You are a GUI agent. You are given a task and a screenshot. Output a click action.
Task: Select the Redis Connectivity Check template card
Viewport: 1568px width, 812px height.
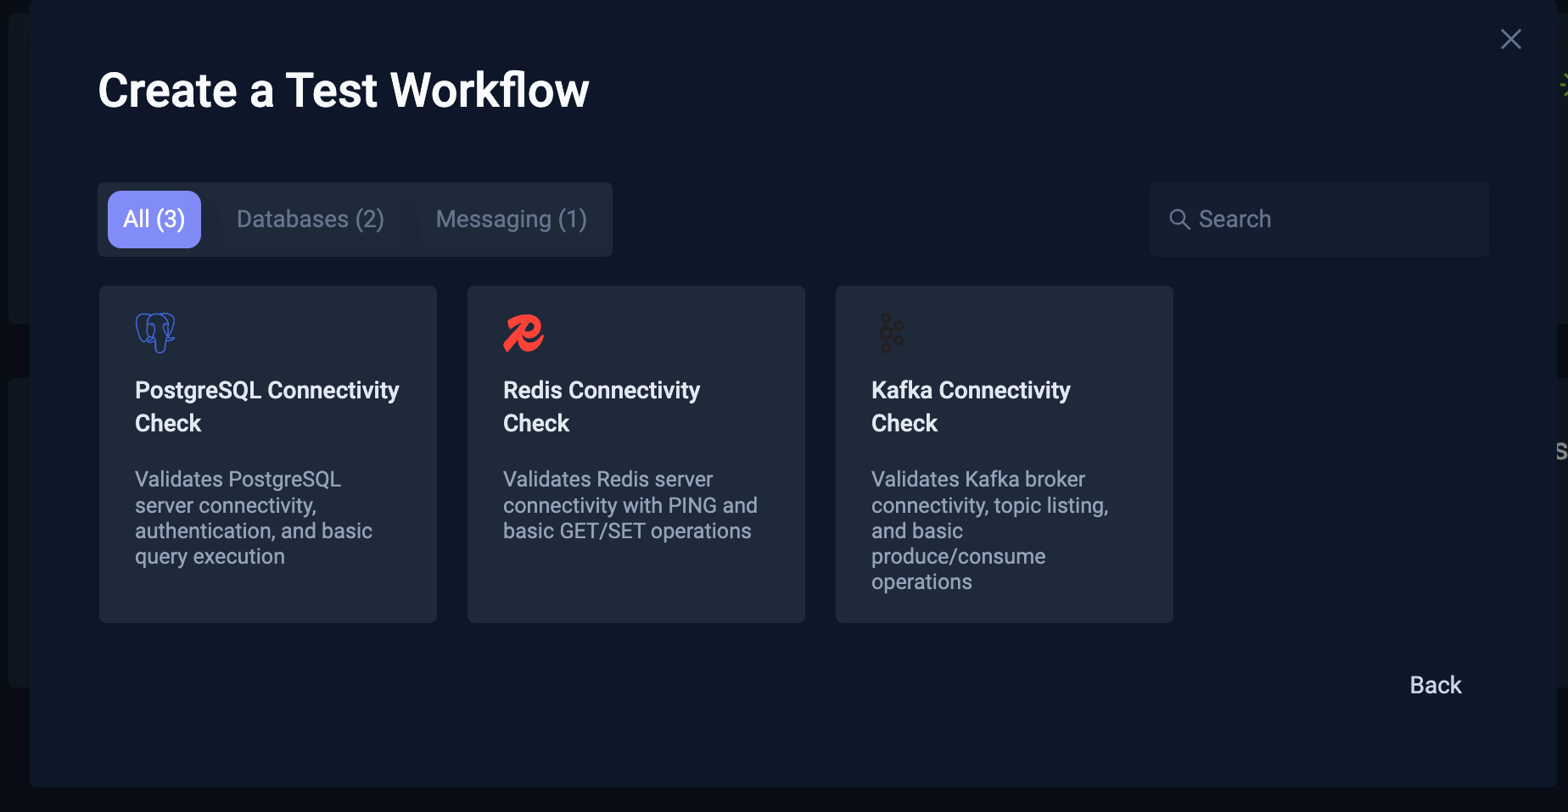tap(636, 453)
